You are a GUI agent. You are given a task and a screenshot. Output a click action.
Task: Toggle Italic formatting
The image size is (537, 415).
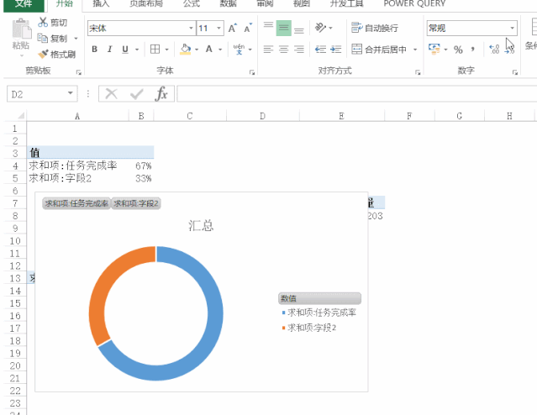pyautogui.click(x=109, y=50)
